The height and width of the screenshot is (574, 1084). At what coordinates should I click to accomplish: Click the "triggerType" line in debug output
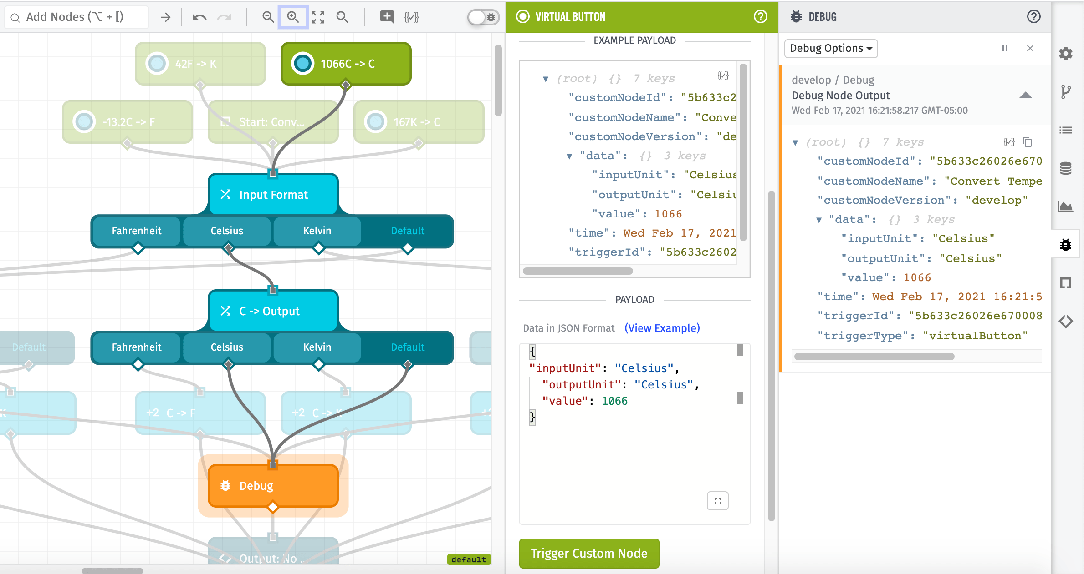[x=922, y=336]
